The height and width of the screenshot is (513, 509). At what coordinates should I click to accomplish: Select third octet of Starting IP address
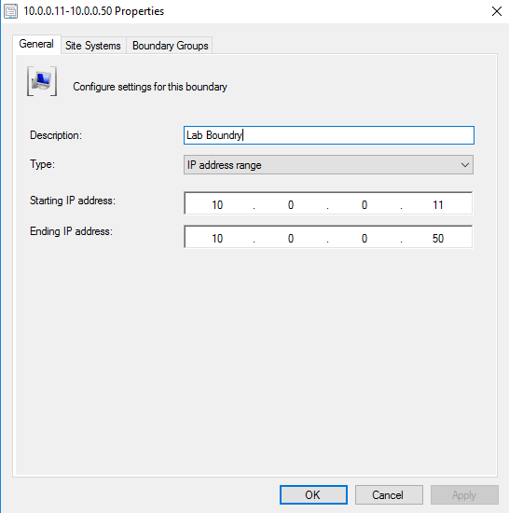[365, 205]
